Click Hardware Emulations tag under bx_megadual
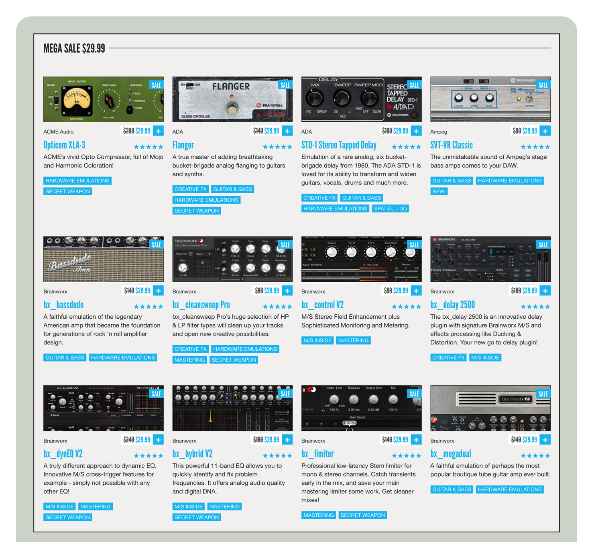Image resolution: width=594 pixels, height=542 pixels. 510,489
